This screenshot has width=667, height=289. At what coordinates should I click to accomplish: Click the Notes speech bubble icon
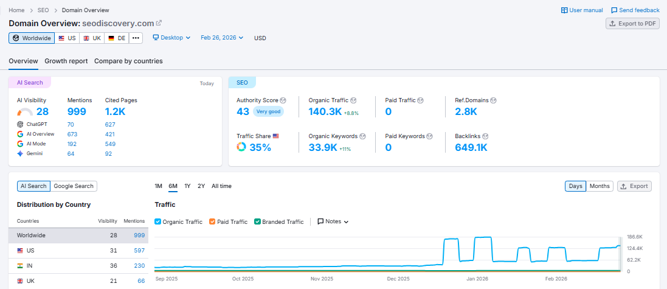point(321,221)
